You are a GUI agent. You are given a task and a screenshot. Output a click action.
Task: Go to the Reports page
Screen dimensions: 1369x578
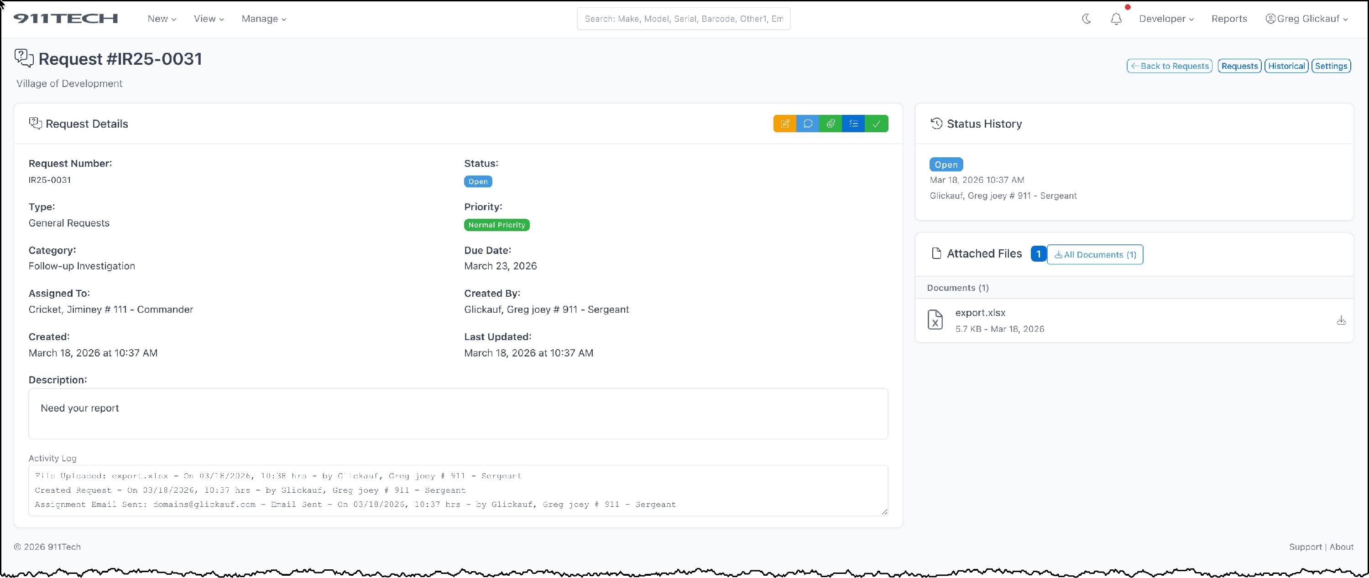pos(1229,19)
